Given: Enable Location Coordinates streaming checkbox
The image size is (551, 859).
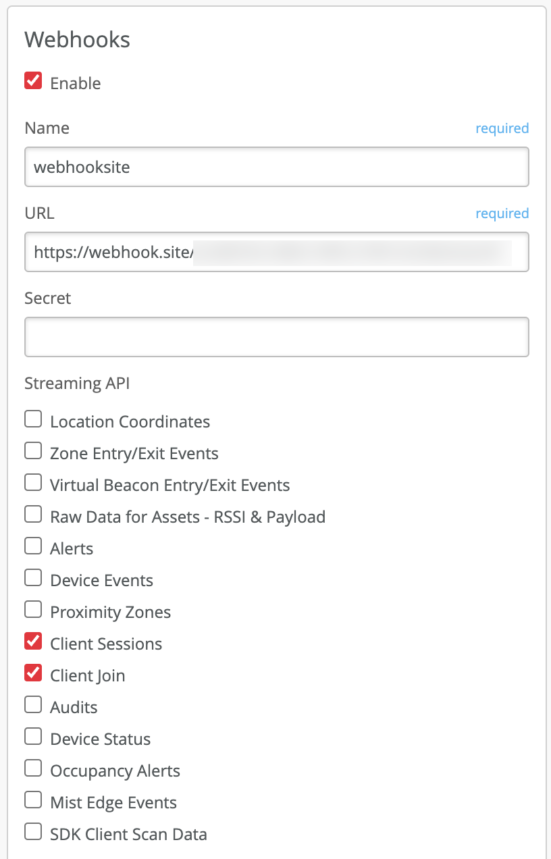Looking at the screenshot, I should 33,420.
